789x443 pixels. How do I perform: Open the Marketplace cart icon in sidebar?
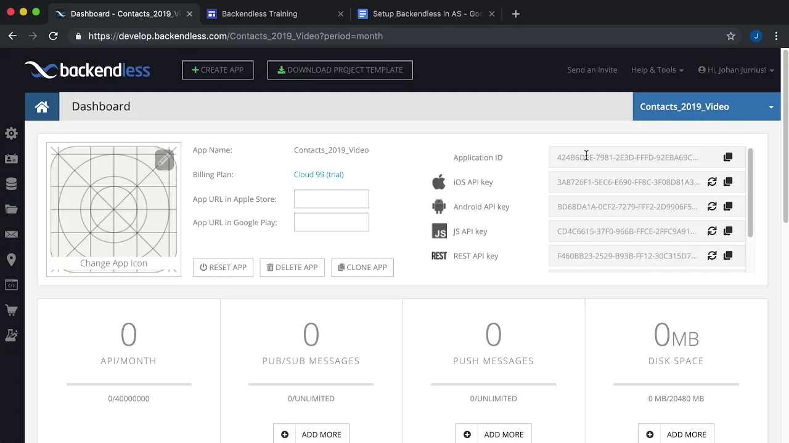(11, 310)
